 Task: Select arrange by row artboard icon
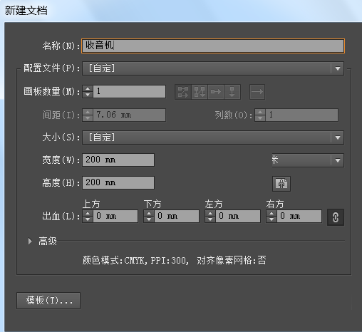click(216, 92)
